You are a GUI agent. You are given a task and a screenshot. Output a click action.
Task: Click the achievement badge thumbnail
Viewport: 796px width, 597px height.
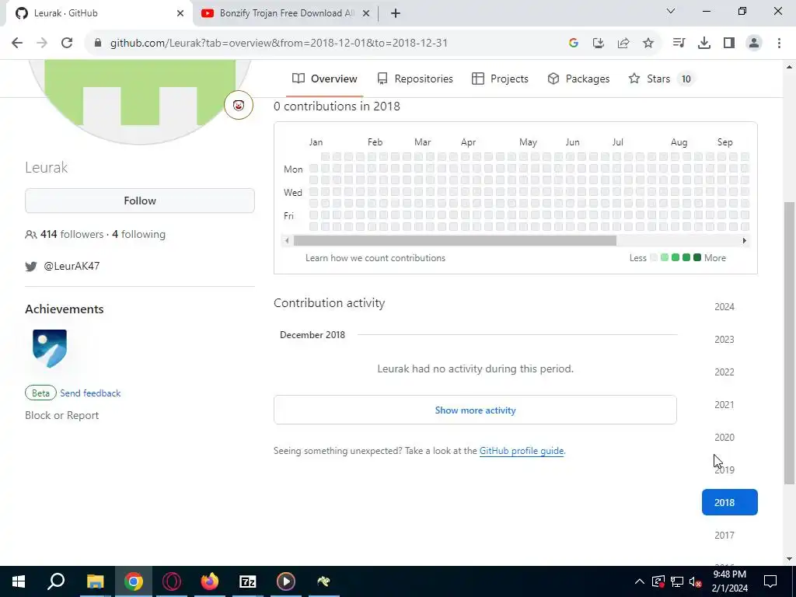[x=50, y=348]
